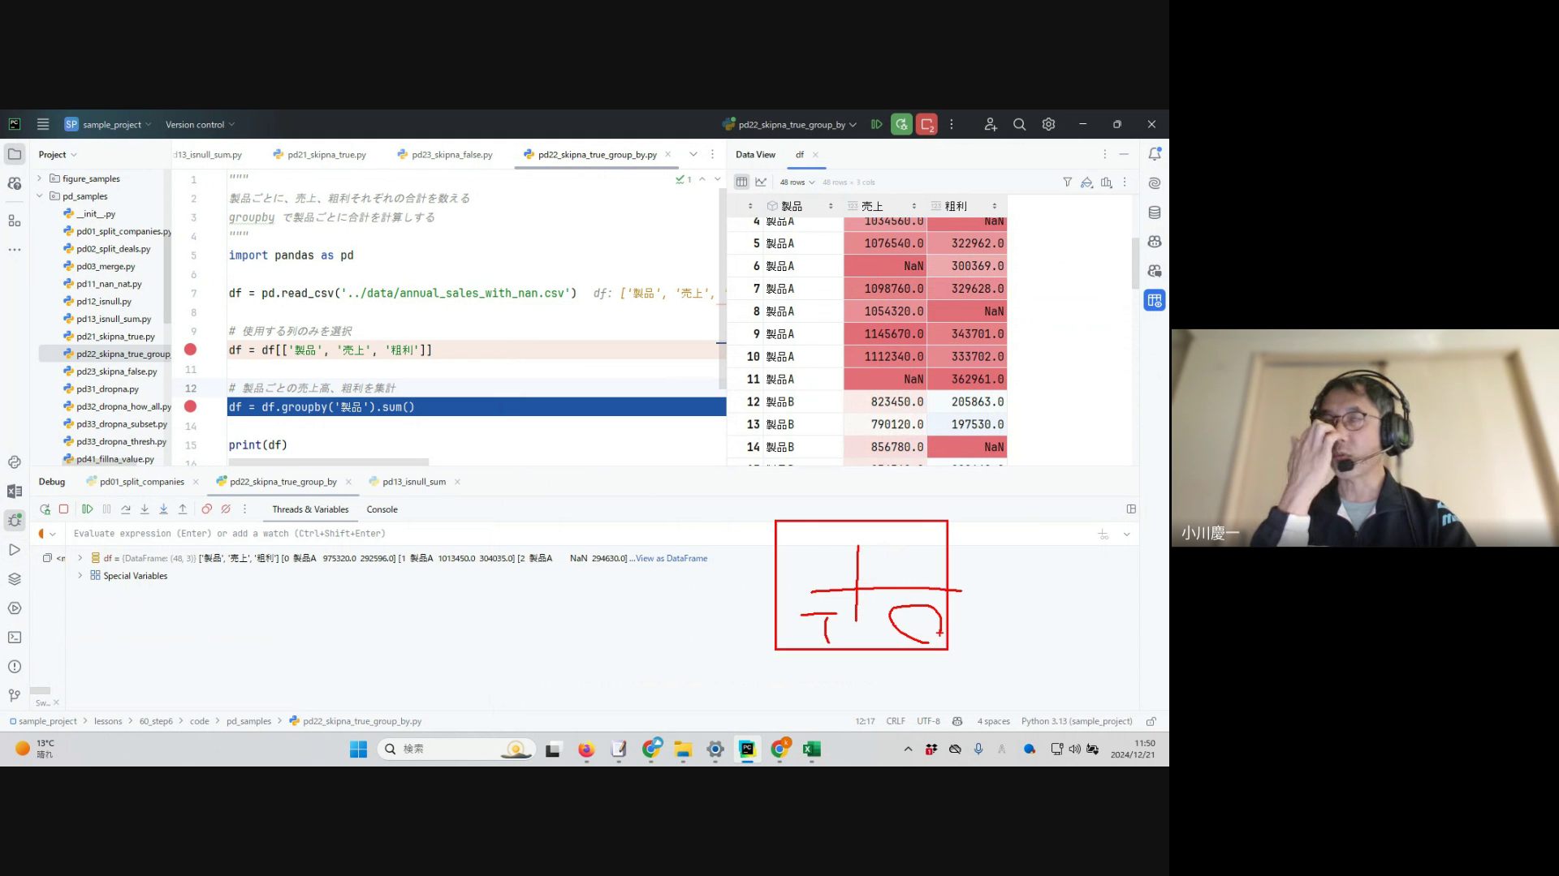Toggle Mute Breakpoints in debug toolbar
The image size is (1559, 876).
click(x=226, y=509)
